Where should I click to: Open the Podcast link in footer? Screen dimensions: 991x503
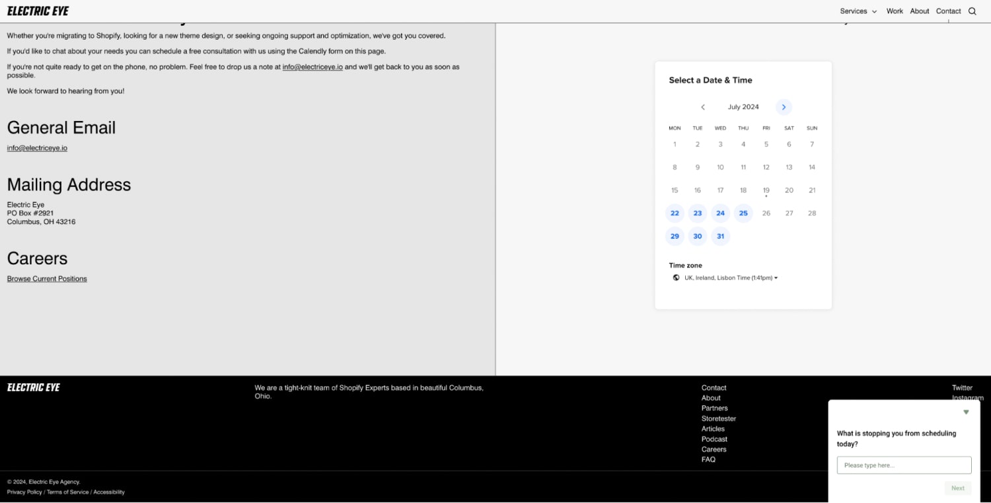tap(714, 439)
